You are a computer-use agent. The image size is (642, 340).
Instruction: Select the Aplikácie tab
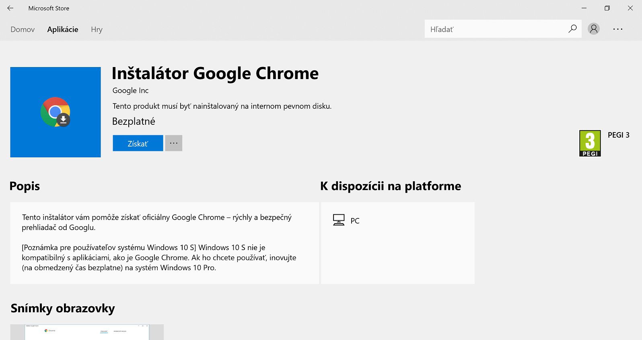click(63, 29)
